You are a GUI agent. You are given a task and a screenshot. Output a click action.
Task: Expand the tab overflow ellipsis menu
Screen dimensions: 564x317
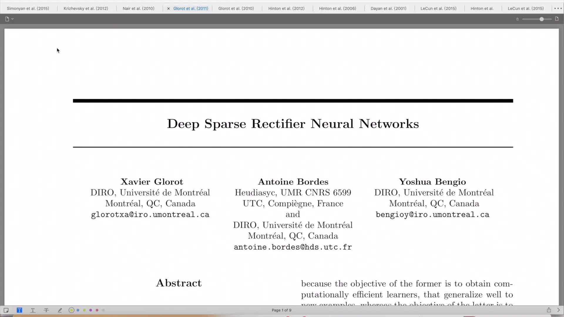[x=558, y=9]
